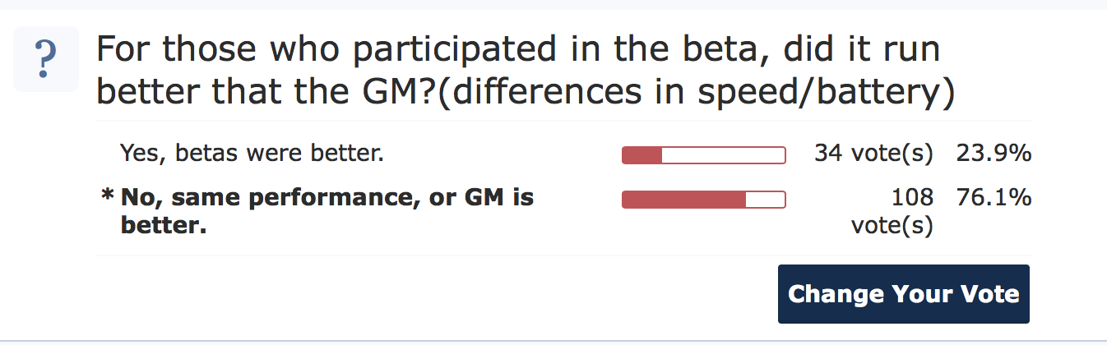1107x345 pixels.
Task: Click the asterisk marking your selected vote
Action: (x=107, y=196)
